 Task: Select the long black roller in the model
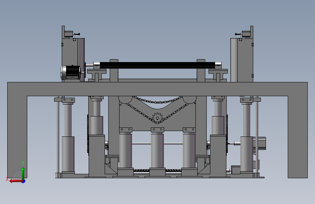157,65
